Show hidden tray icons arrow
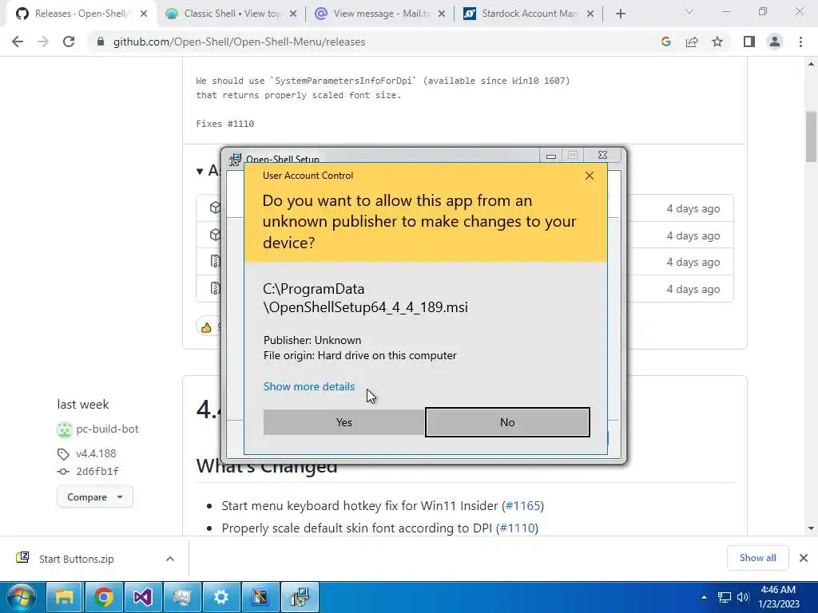The image size is (818, 613). coord(704,597)
